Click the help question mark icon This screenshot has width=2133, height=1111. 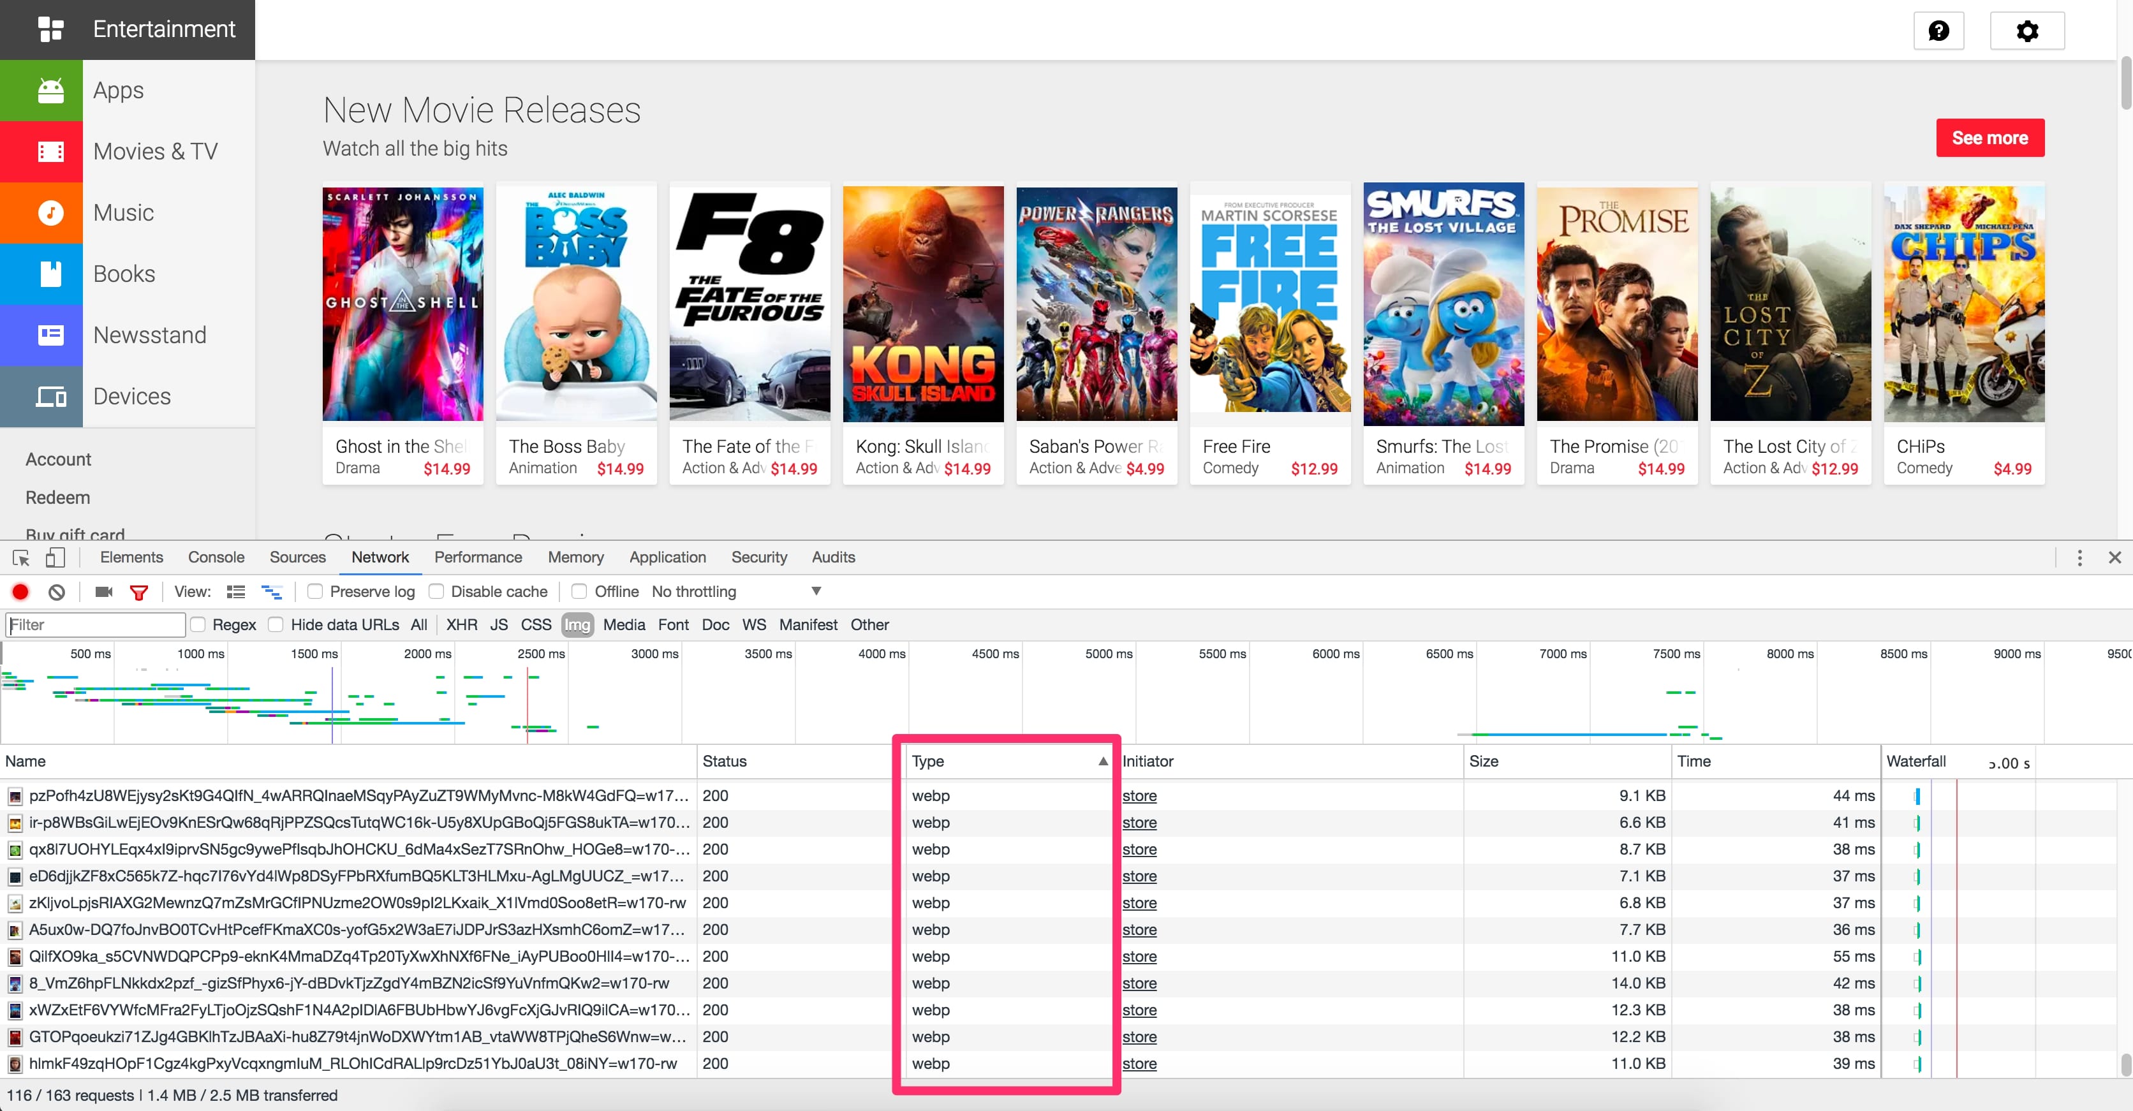[x=1938, y=31]
